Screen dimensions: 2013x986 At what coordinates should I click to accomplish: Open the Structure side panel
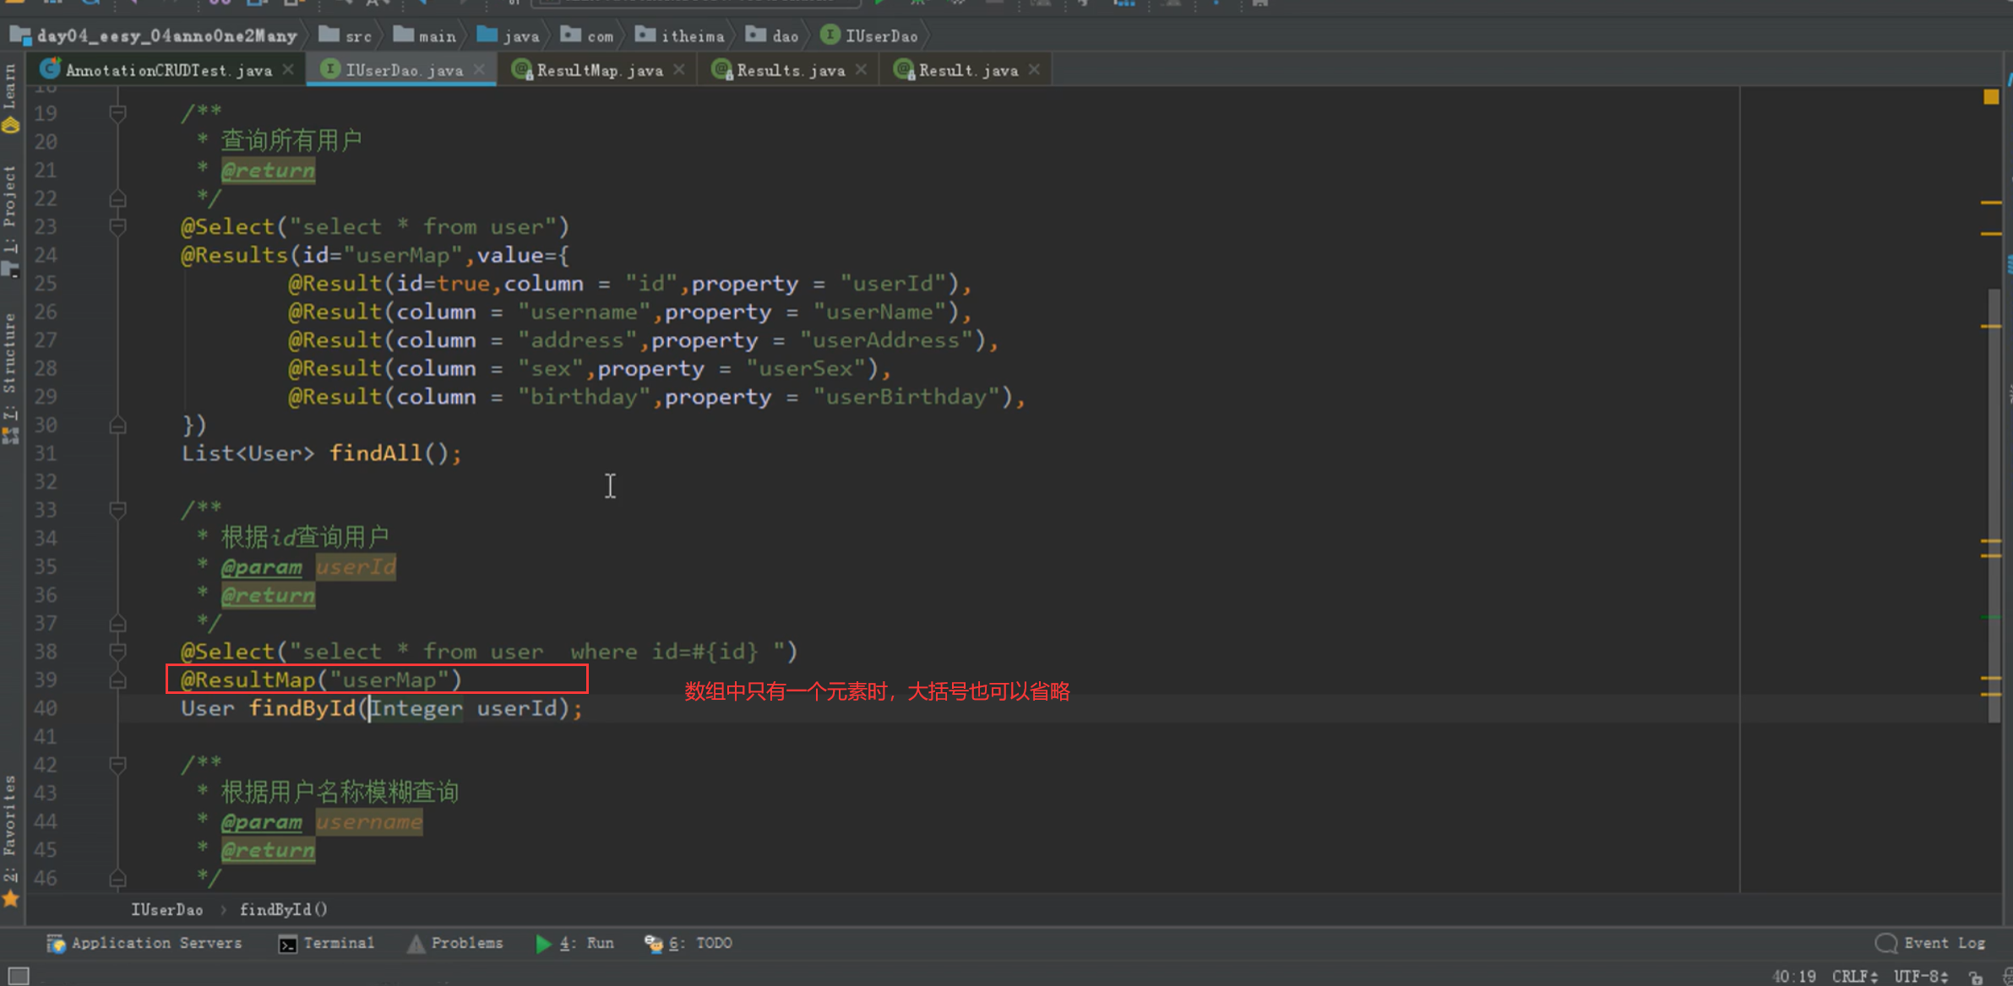coord(10,363)
